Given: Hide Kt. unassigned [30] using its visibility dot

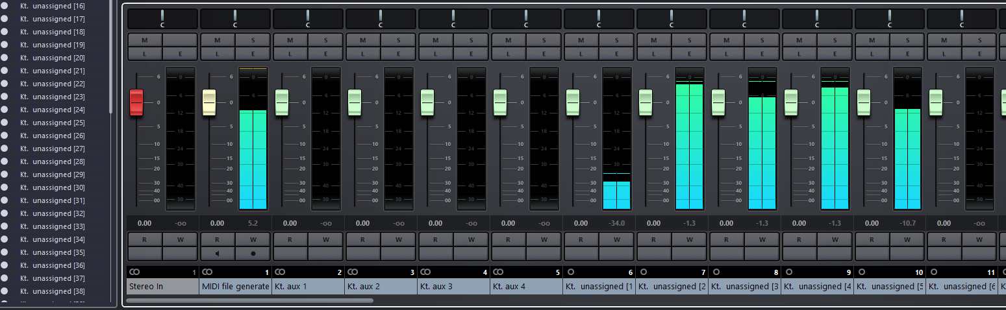Looking at the screenshot, I should coord(5,187).
